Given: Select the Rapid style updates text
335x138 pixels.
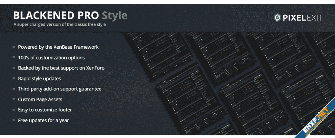Looking at the screenshot, I should point(39,78).
